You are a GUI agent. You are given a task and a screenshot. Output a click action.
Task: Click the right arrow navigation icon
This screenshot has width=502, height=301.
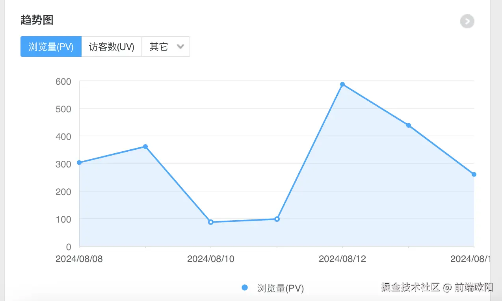(467, 21)
